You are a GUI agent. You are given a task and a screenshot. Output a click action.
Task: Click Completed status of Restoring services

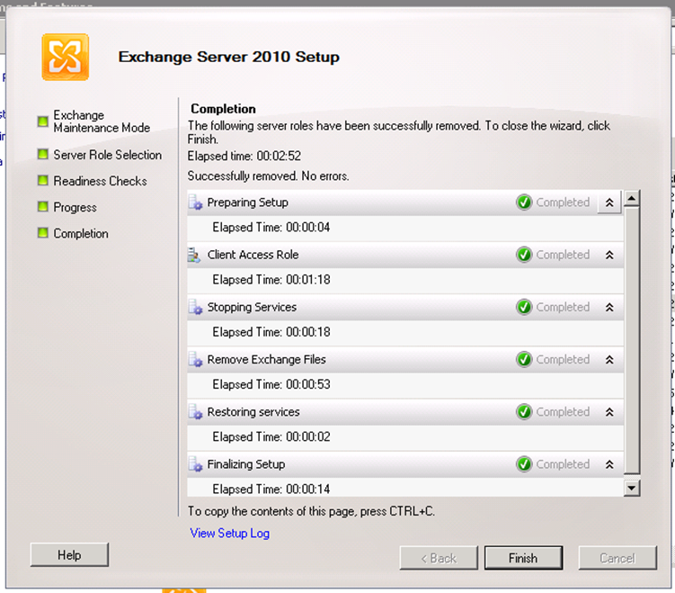point(563,412)
